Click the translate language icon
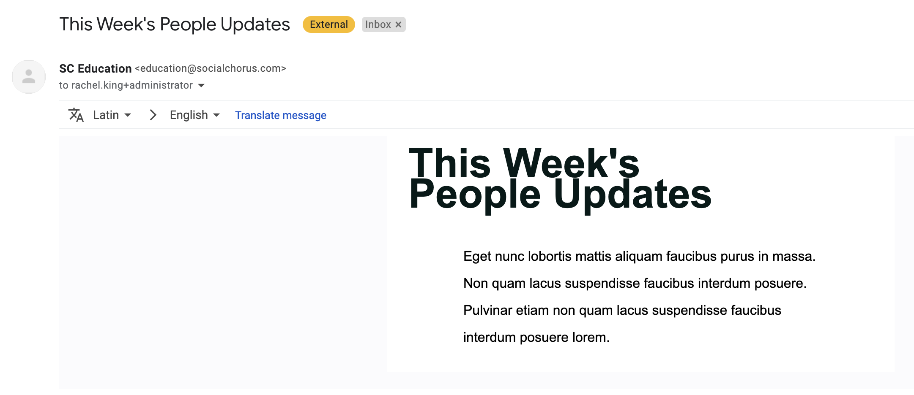914x395 pixels. pos(76,115)
